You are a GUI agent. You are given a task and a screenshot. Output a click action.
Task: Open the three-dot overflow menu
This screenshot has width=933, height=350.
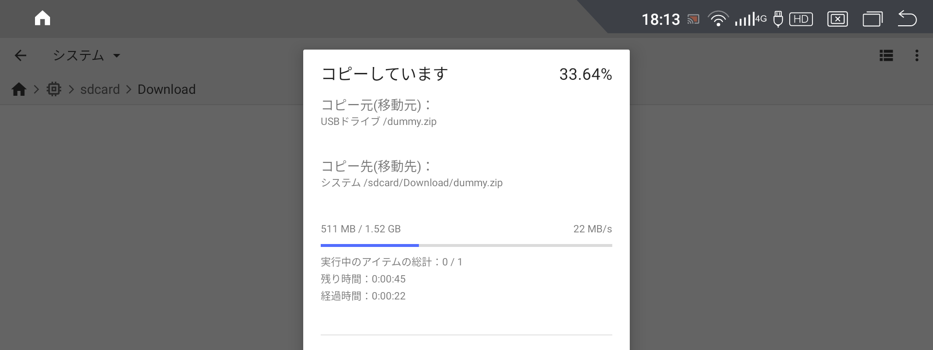tap(917, 55)
